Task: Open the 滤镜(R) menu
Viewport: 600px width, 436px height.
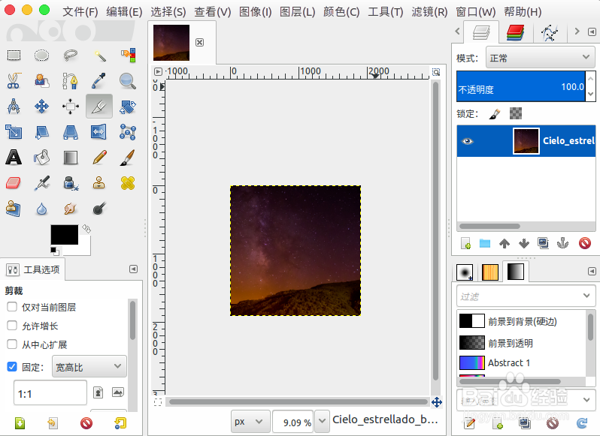Action: click(x=429, y=12)
